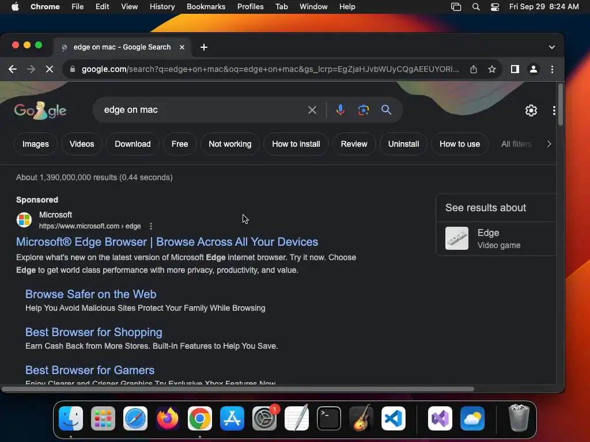Click the Microsoft favicon logo
This screenshot has height=442, width=590.
tap(24, 220)
